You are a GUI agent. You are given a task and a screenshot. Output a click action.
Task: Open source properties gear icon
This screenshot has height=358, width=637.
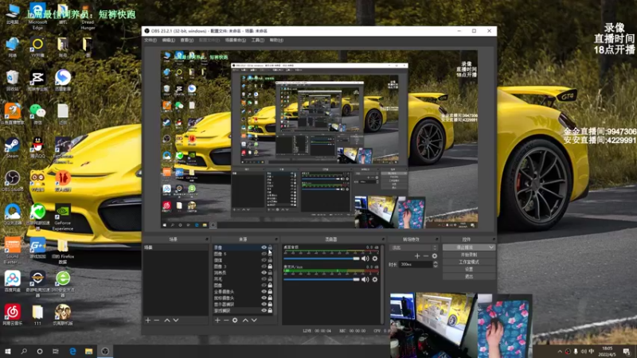pyautogui.click(x=235, y=320)
